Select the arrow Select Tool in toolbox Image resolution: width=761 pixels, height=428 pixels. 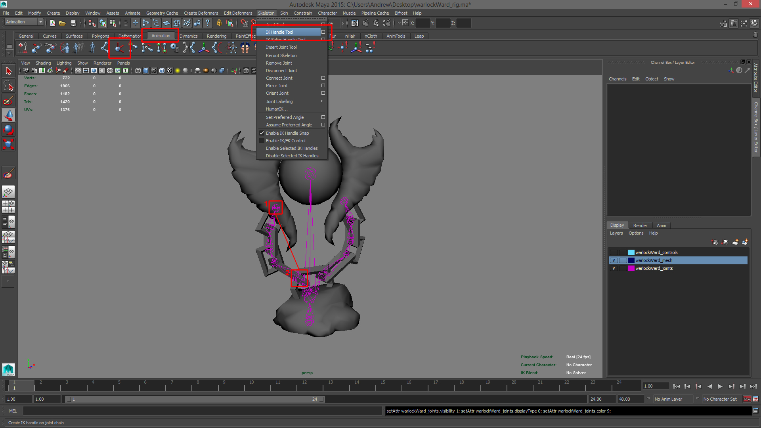pyautogui.click(x=8, y=71)
